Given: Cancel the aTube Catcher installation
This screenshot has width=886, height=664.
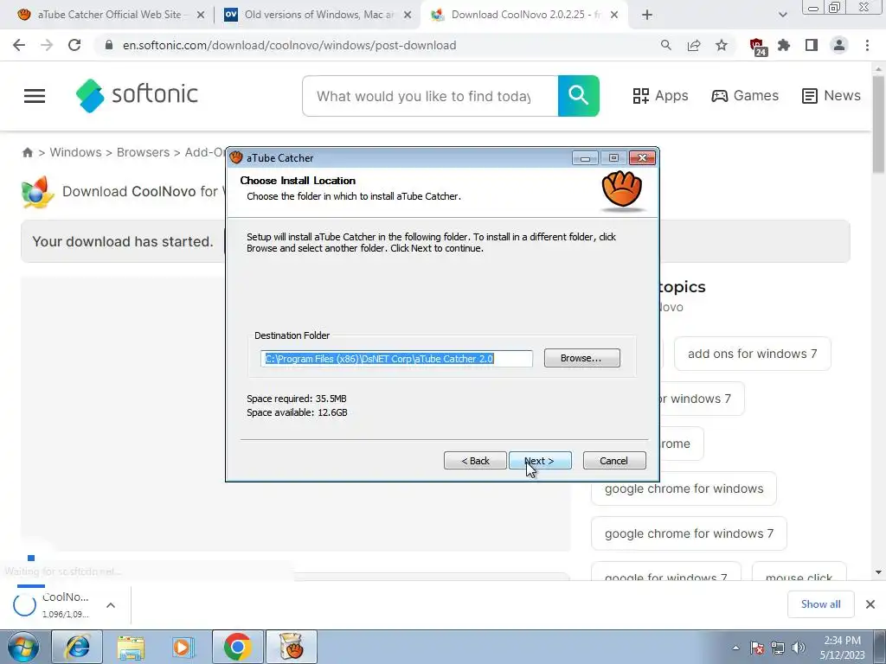Looking at the screenshot, I should 613,461.
